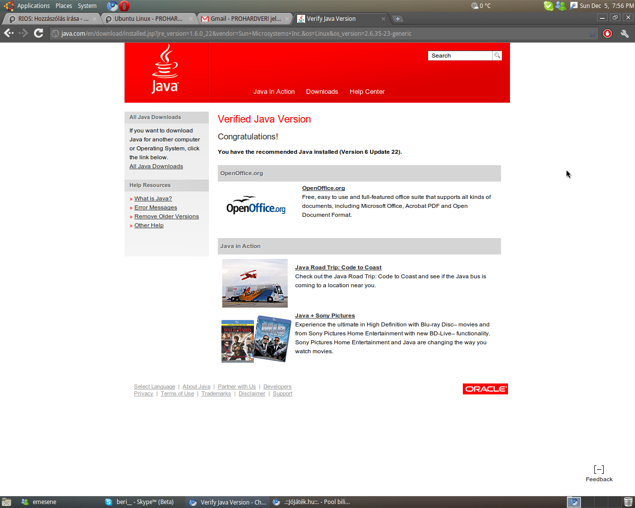
Task: Open the red AdBlock extension icon
Action: pos(608,33)
